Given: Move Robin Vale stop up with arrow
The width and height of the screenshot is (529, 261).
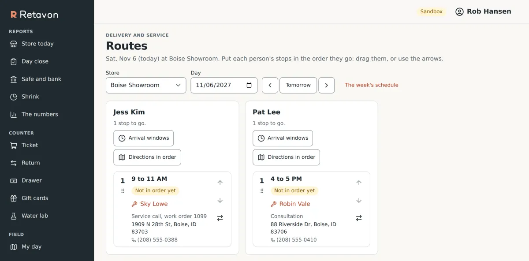Looking at the screenshot, I should [359, 183].
